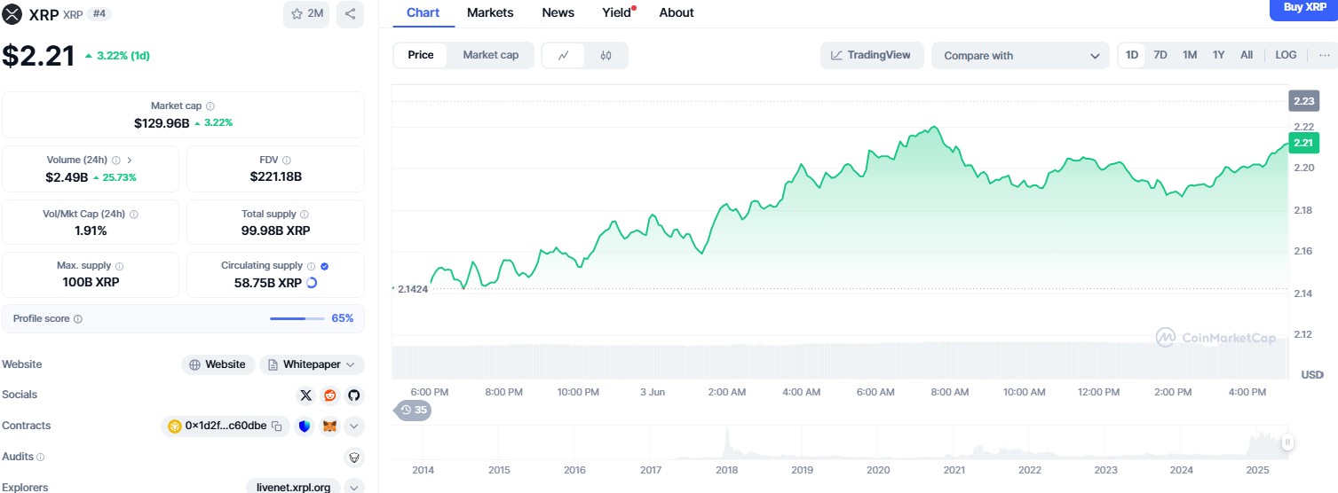Click the Buy XRP button
The height and width of the screenshot is (493, 1338).
tap(1304, 8)
